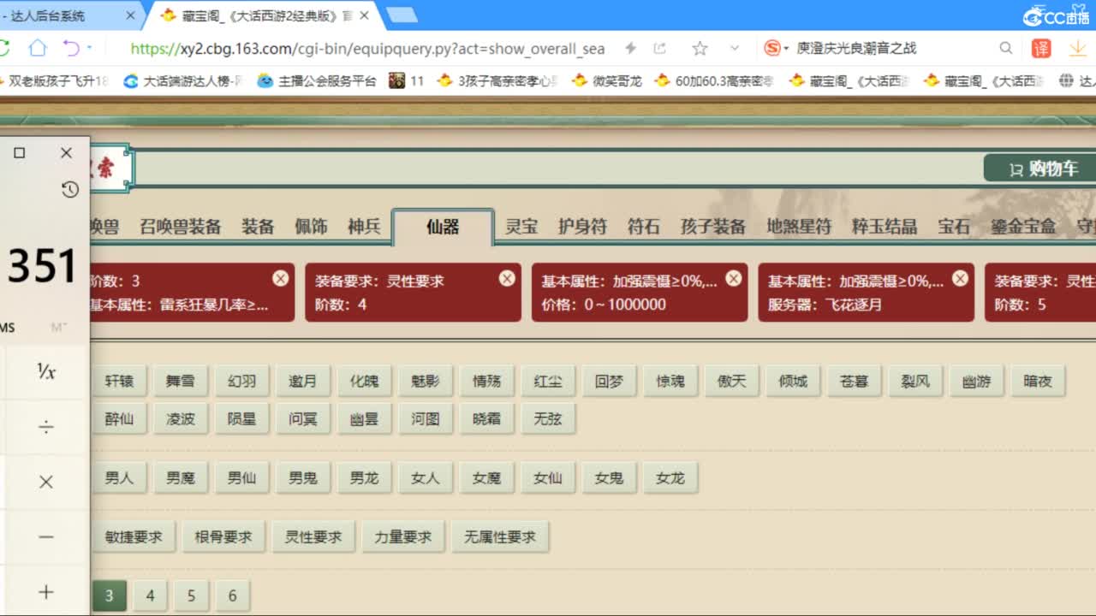Image resolution: width=1096 pixels, height=616 pixels.
Task: Select the 无弦 type filter
Action: pyautogui.click(x=548, y=419)
